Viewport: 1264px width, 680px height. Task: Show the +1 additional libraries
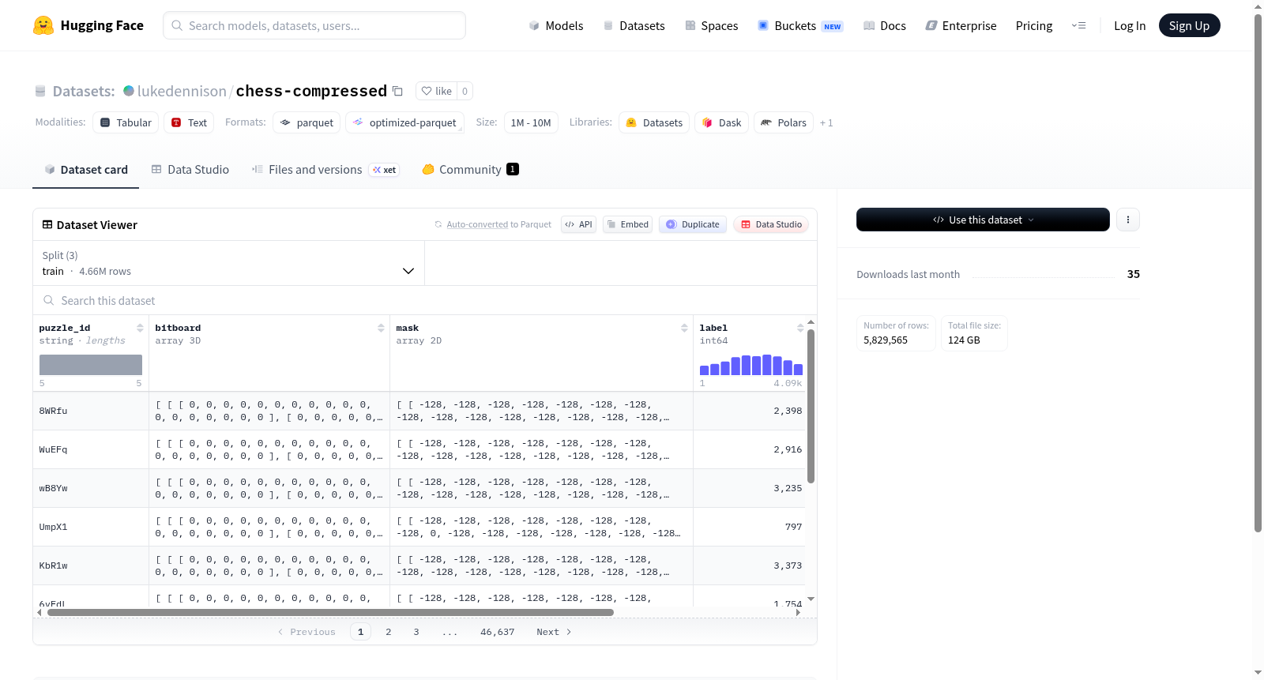pos(826,122)
